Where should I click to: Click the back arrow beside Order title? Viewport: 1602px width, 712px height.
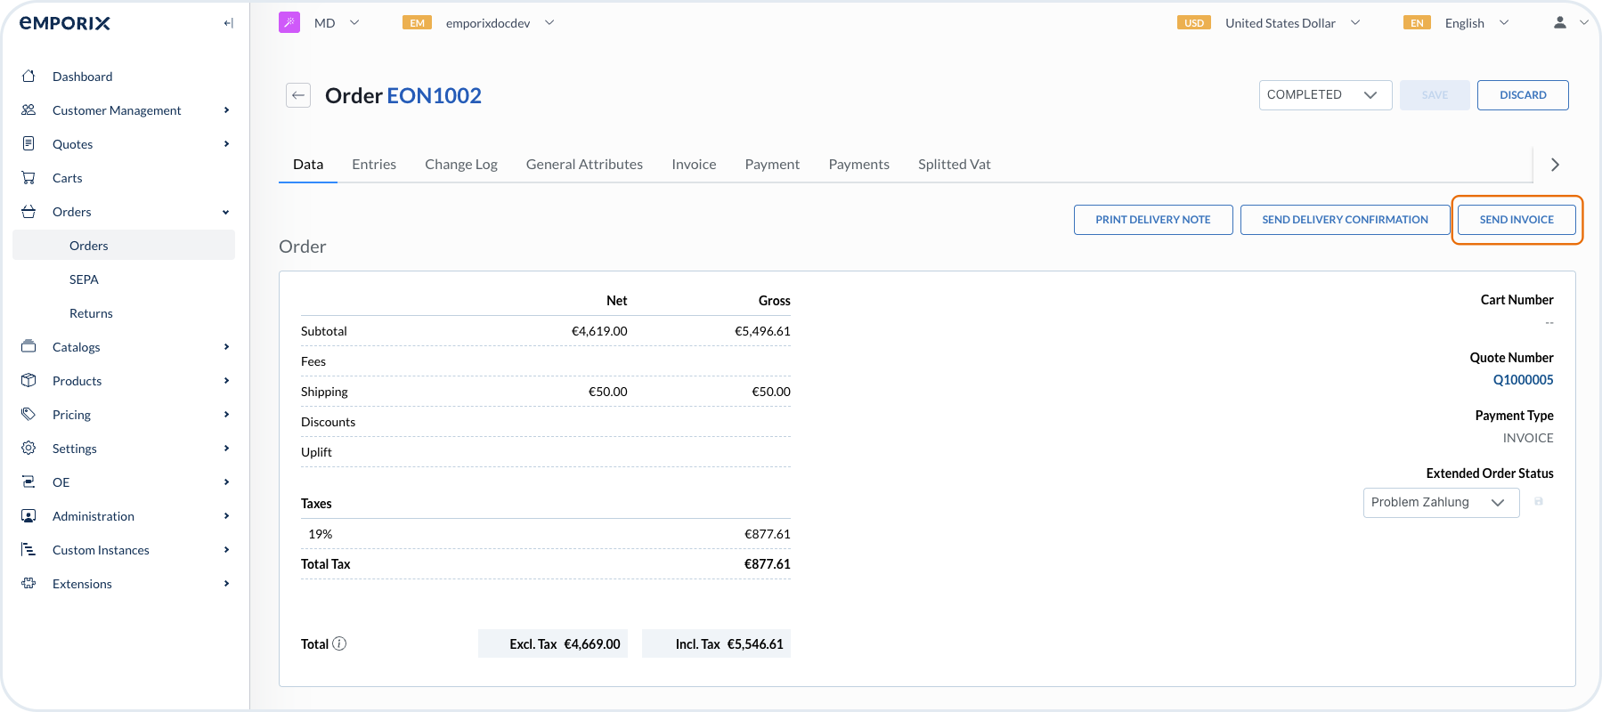pyautogui.click(x=298, y=95)
